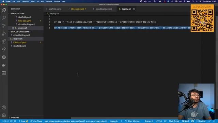Open the Search view in activity bar
The width and height of the screenshot is (218, 123).
(4, 18)
